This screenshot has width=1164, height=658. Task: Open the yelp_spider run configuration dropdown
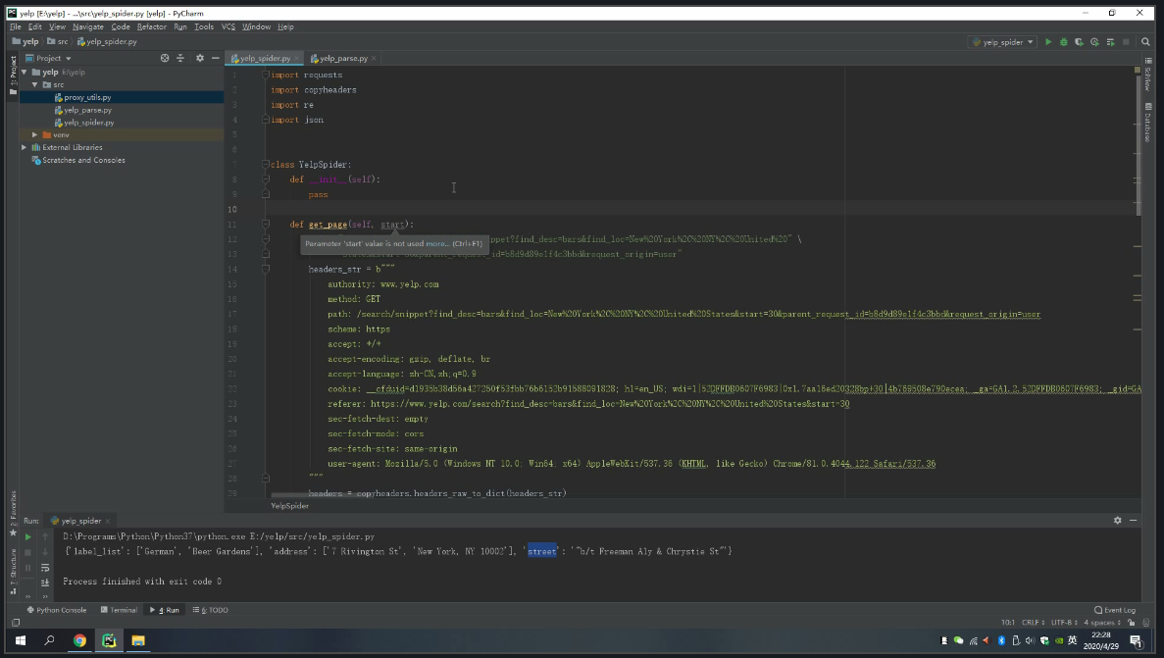tap(1002, 42)
